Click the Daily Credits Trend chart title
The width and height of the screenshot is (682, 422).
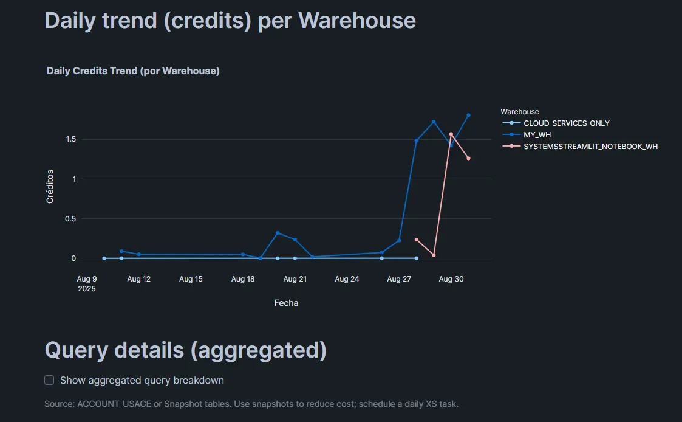pos(133,71)
